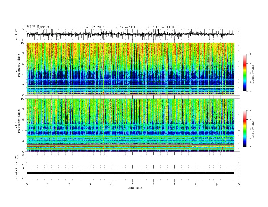Click the flat ch.3 voltage trace

pyautogui.click(x=130, y=156)
